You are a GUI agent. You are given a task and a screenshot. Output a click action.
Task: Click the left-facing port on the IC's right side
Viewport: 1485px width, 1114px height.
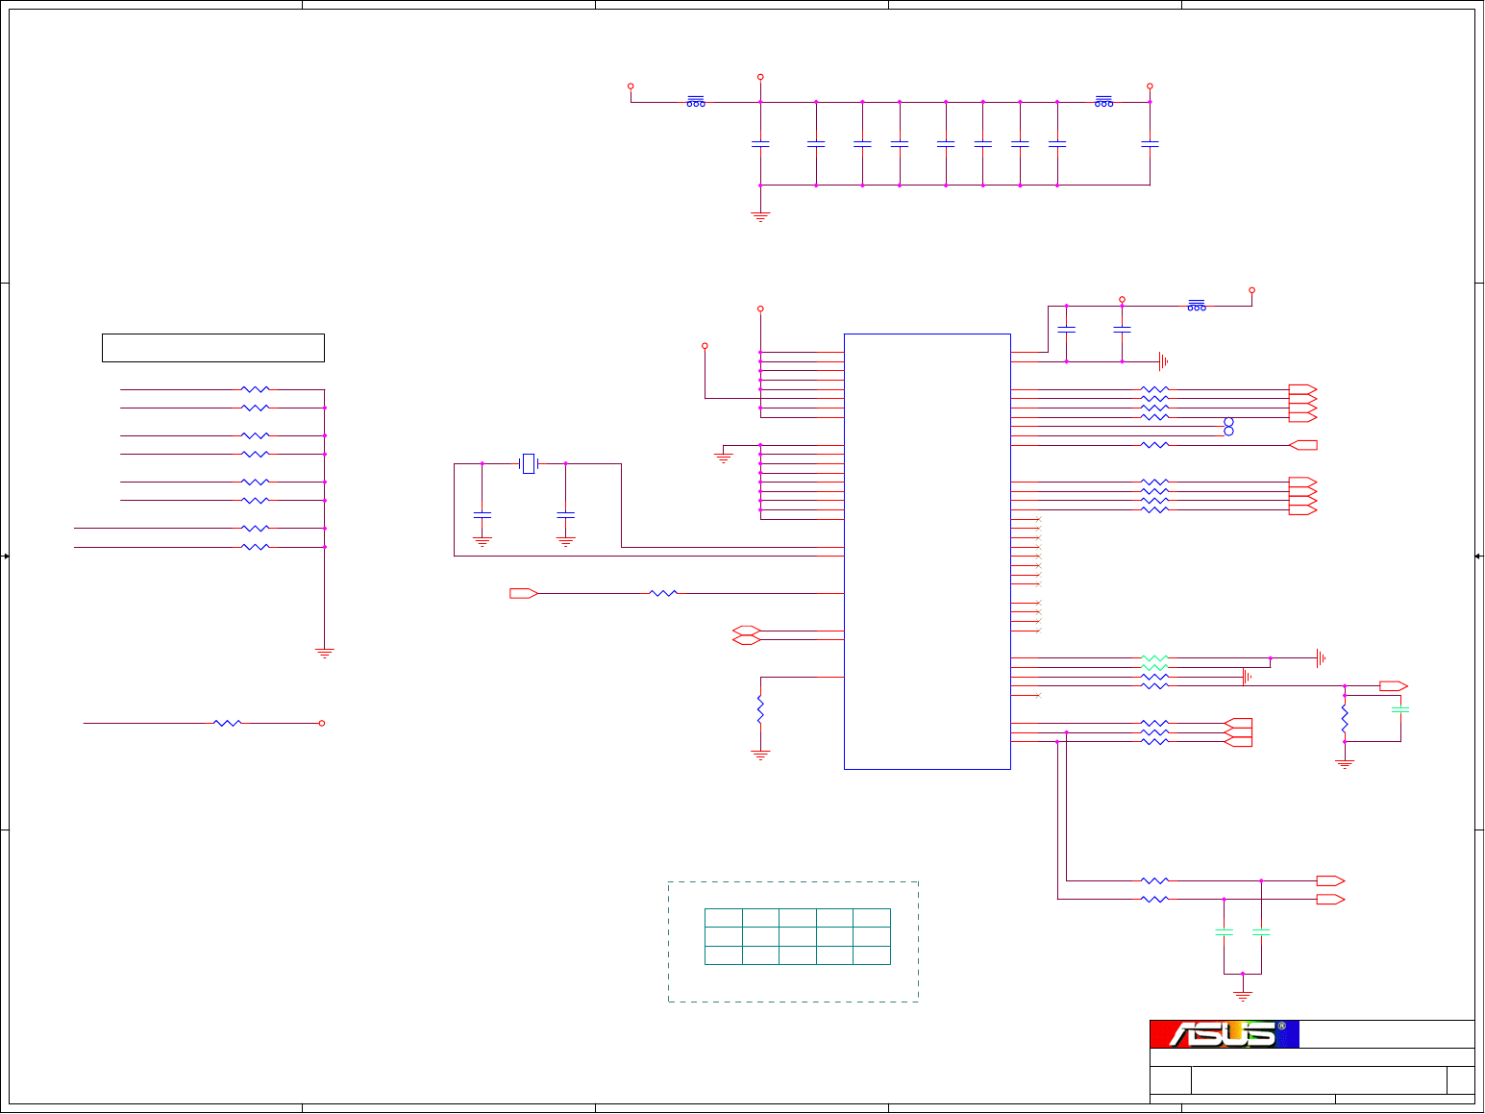(1303, 445)
